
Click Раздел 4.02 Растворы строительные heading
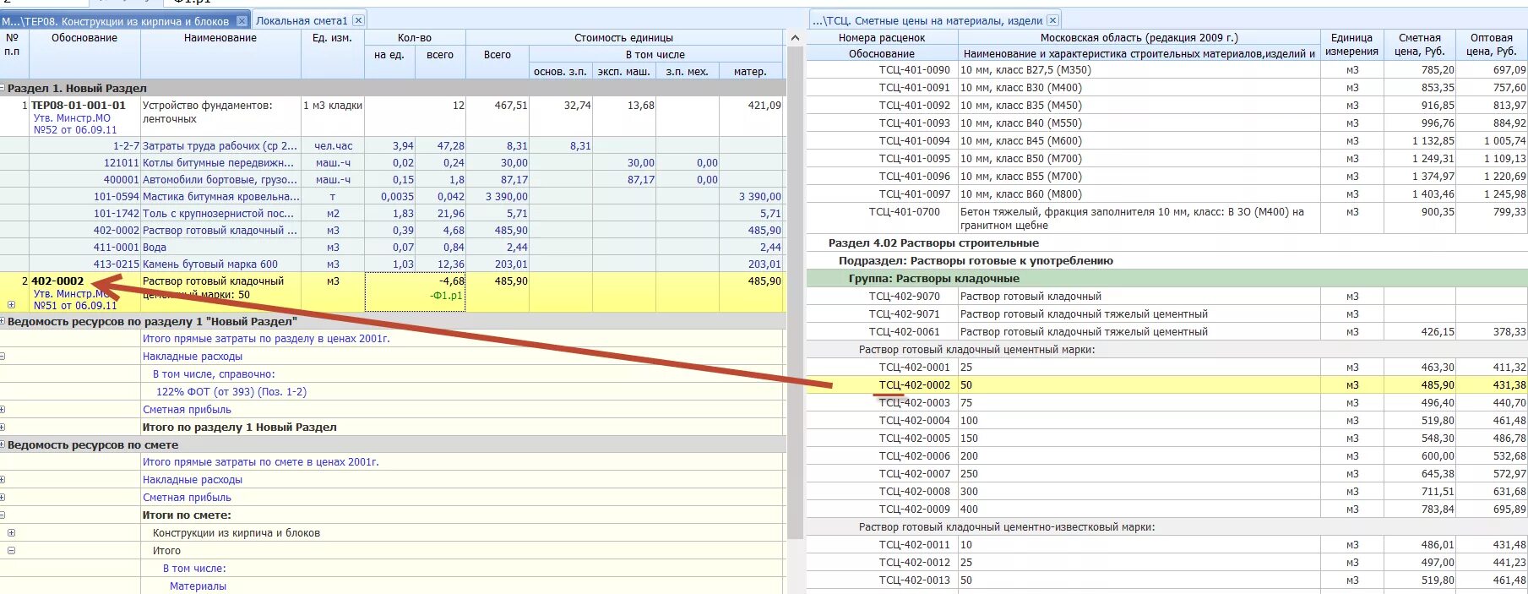click(933, 243)
